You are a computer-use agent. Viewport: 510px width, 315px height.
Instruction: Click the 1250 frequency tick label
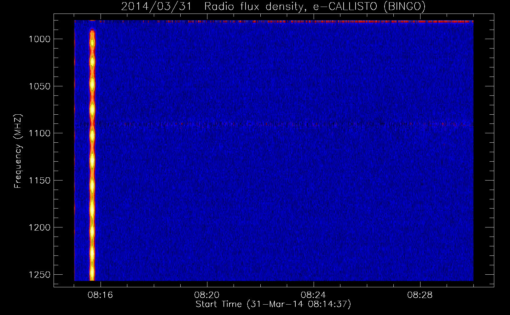pyautogui.click(x=39, y=275)
